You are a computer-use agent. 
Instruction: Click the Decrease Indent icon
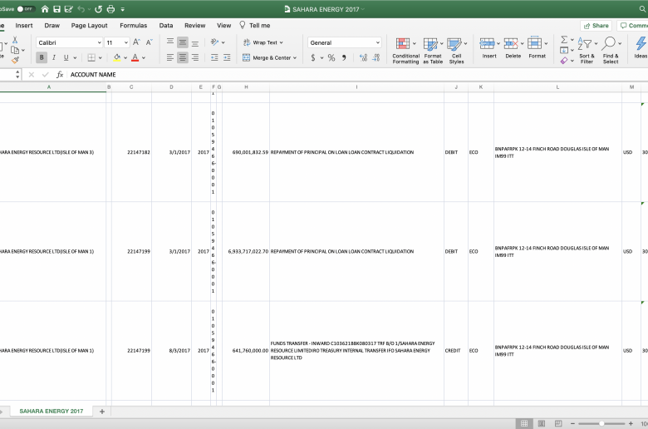click(x=214, y=57)
